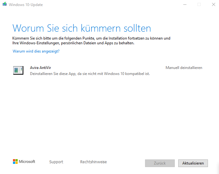Click the Zurück button

(x=160, y=163)
